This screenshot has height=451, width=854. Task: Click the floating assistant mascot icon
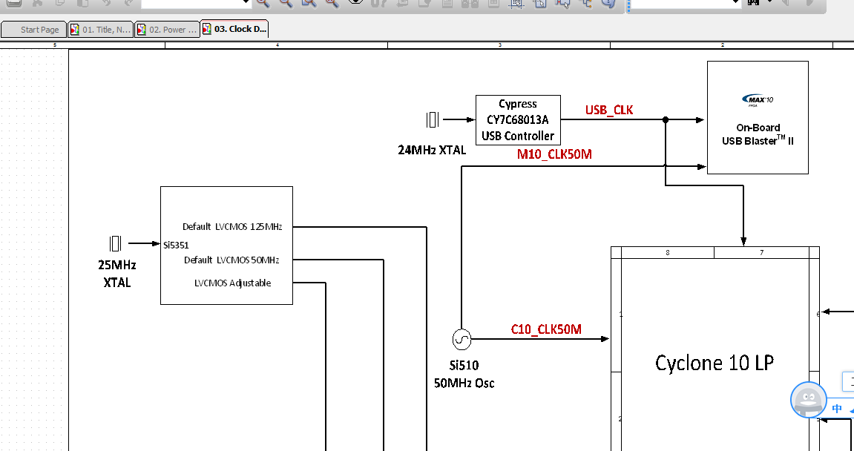click(809, 400)
